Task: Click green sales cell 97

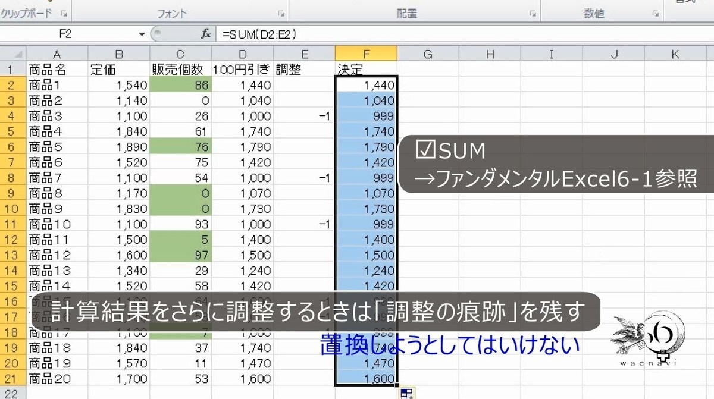Action: click(x=180, y=255)
